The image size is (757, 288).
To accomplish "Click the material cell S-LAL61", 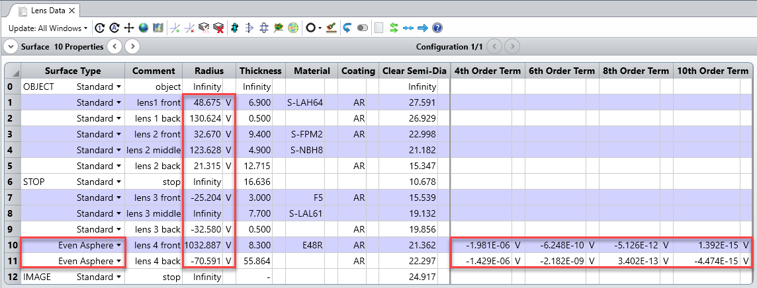I will click(305, 214).
